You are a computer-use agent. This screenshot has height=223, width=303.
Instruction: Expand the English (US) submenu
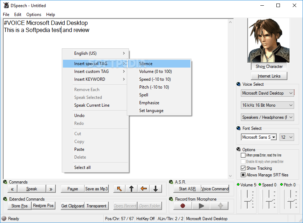coord(96,53)
